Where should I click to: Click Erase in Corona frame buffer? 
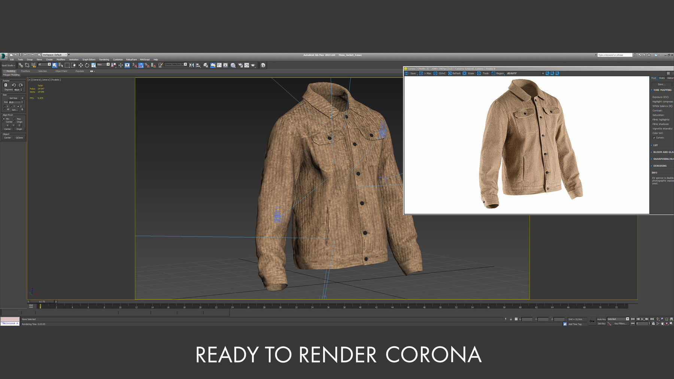click(468, 73)
